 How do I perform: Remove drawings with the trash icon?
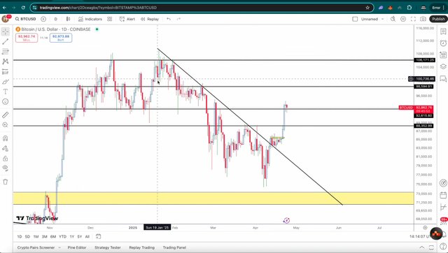click(5, 182)
